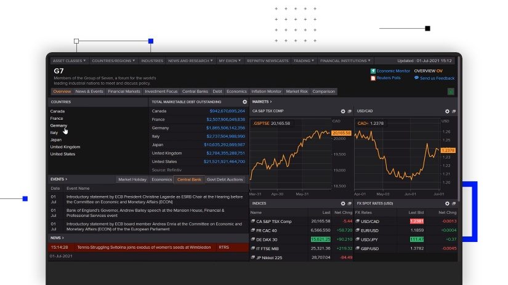Open the Financial Institutions dropdown menu

[x=345, y=61]
